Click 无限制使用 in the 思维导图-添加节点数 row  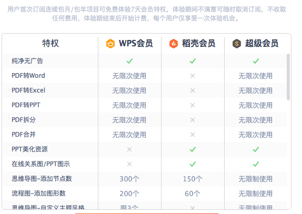(x=256, y=179)
